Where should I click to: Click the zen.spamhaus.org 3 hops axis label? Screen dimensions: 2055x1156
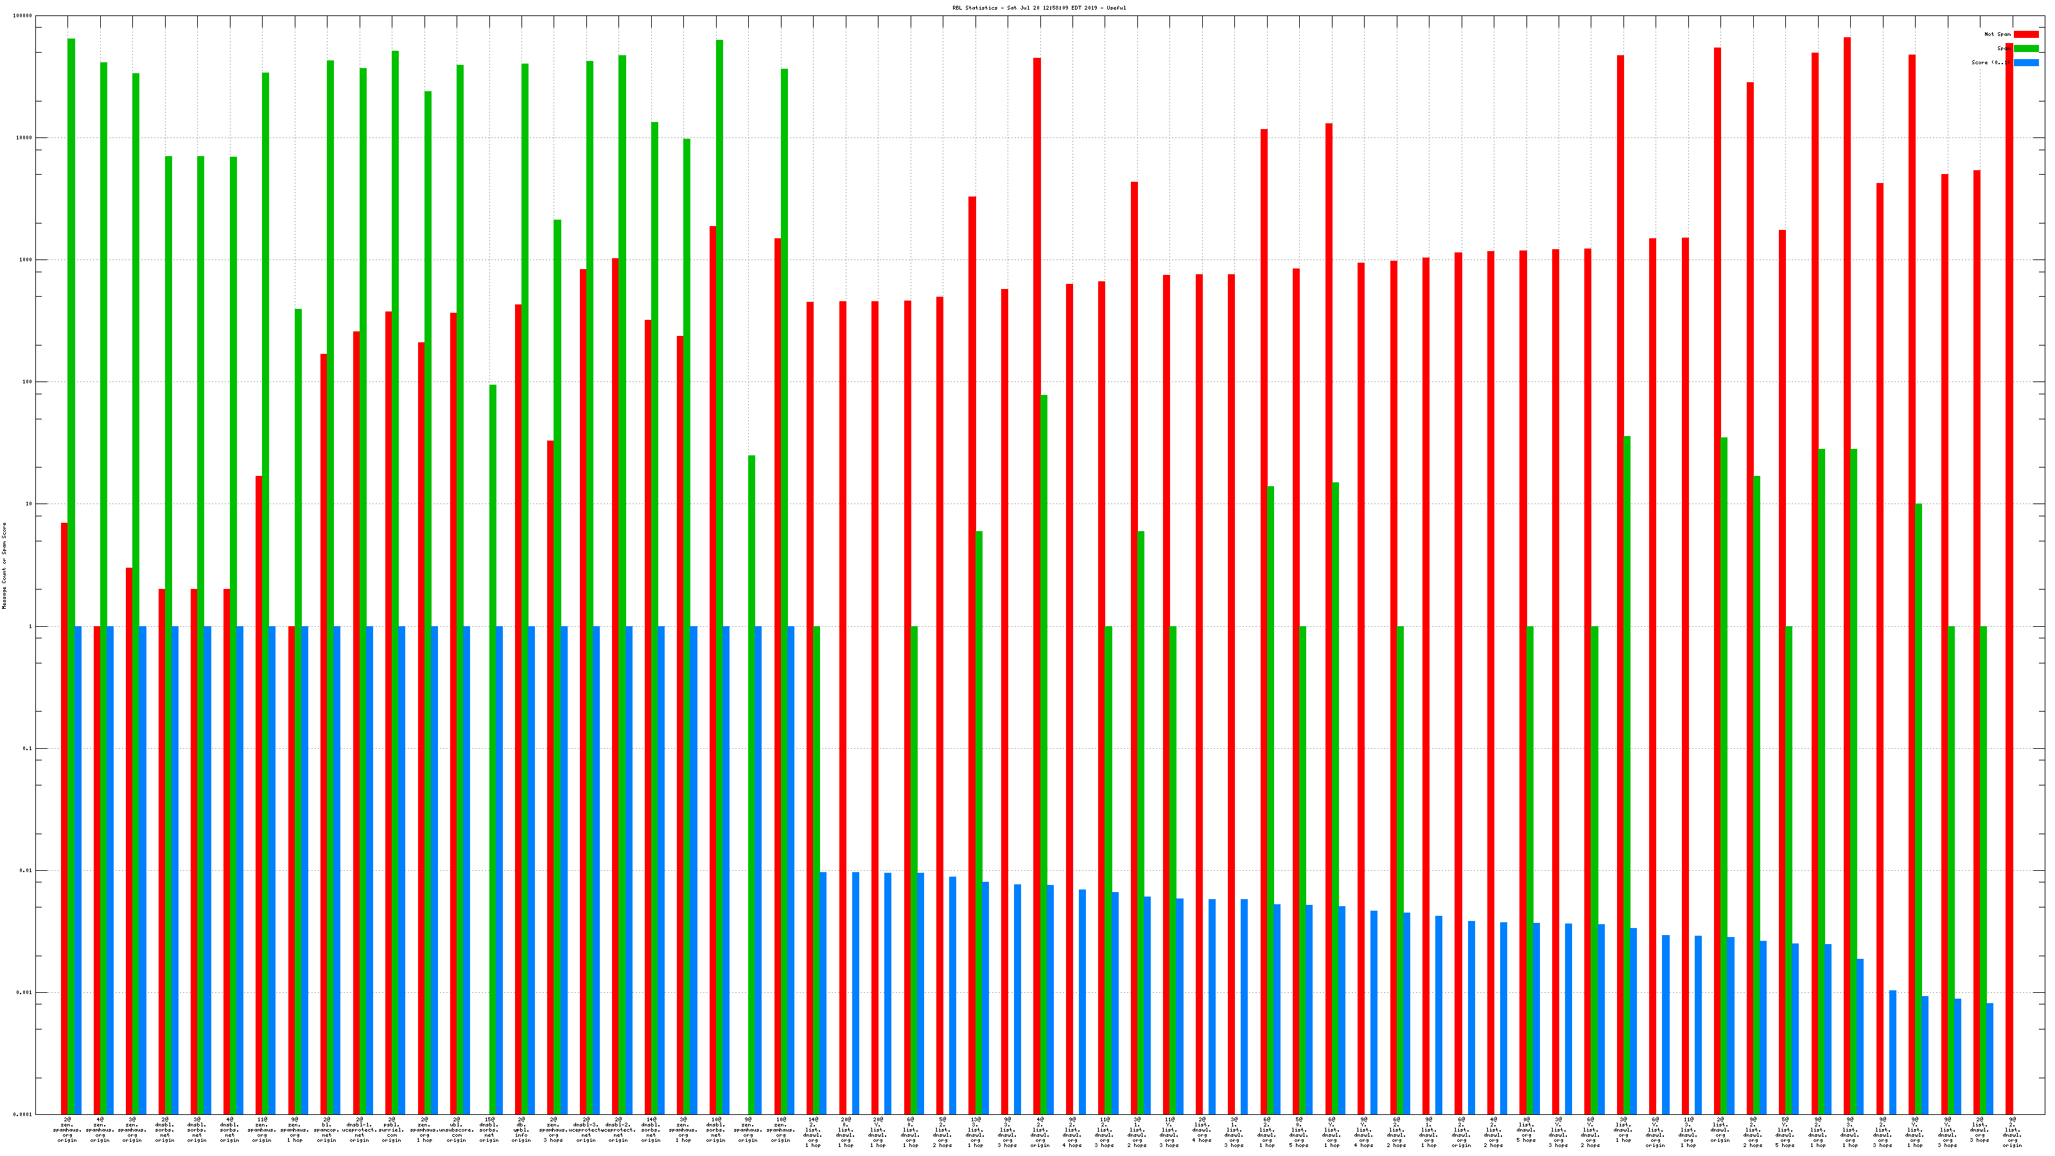coord(553,1130)
